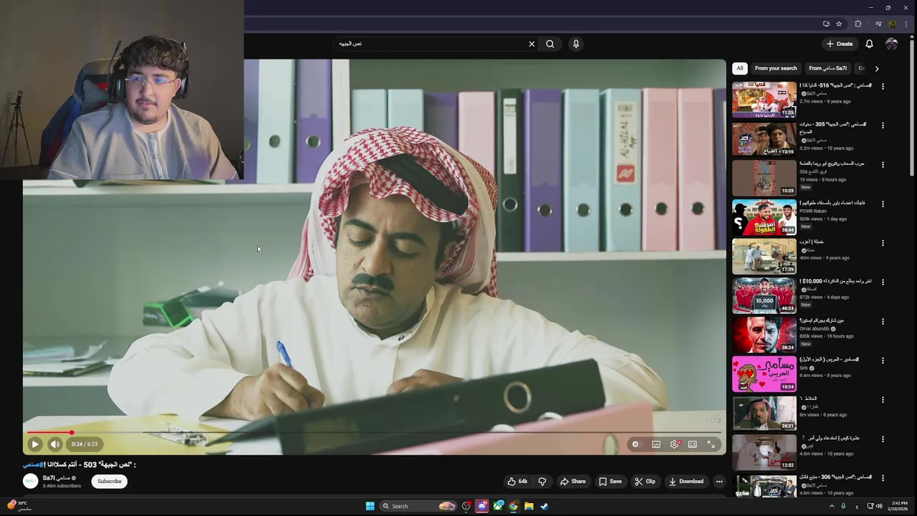Screen dimensions: 917x516
Task: Open Discord from the taskbar
Action: [x=482, y=506]
